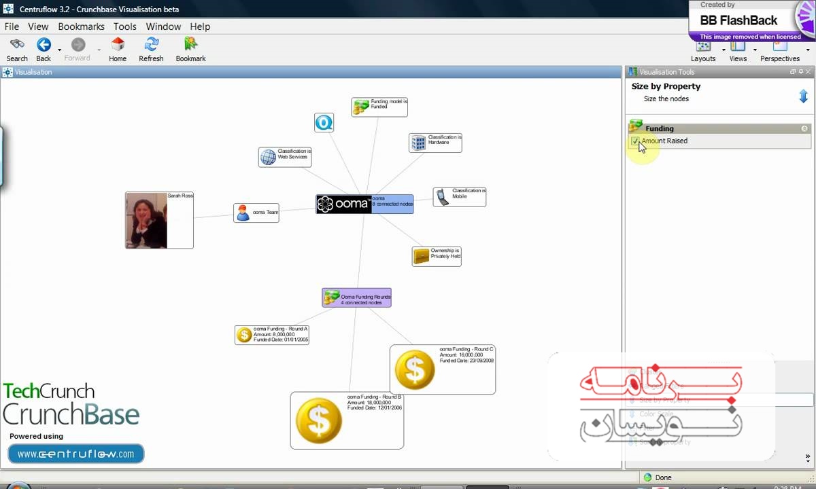Float the Visualisation Tools panel
The width and height of the screenshot is (816, 489).
[x=792, y=72]
